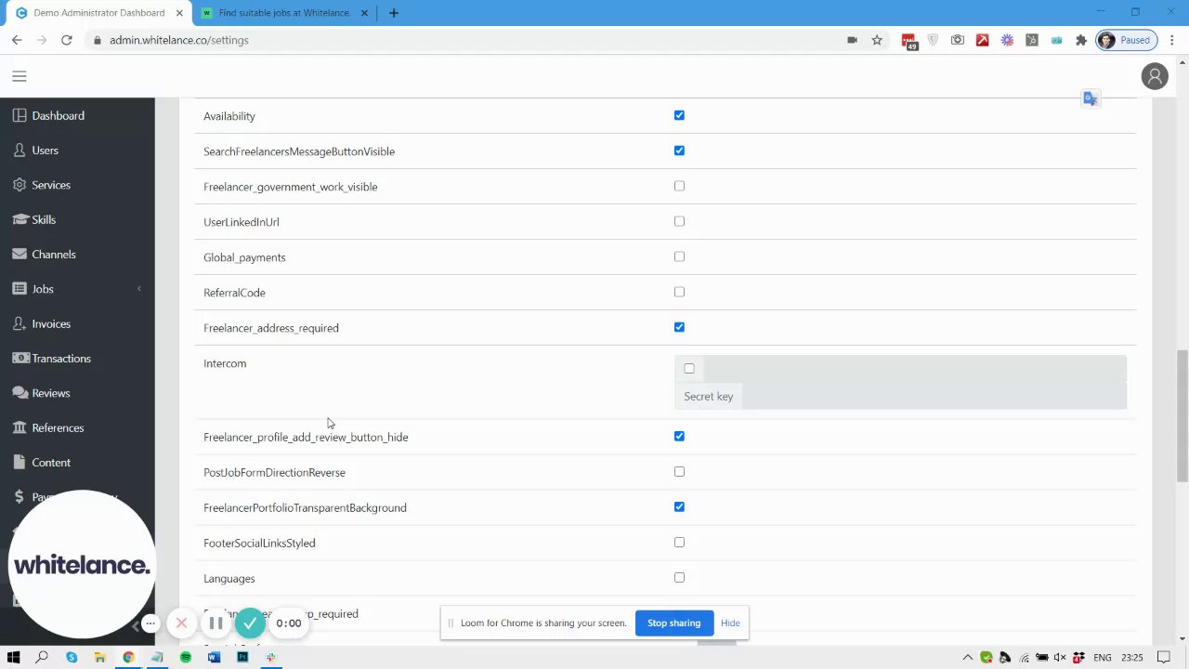The width and height of the screenshot is (1189, 669).
Task: Open Users in the sidebar menu
Action: click(x=45, y=150)
